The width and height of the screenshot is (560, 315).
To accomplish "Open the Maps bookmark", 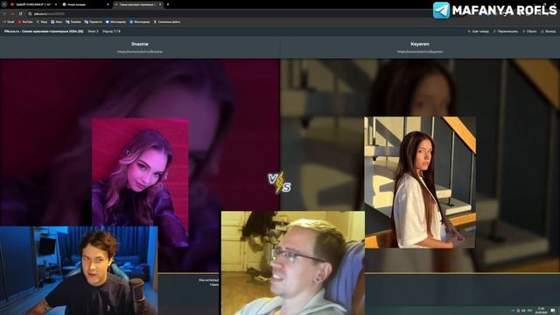I will [42, 22].
